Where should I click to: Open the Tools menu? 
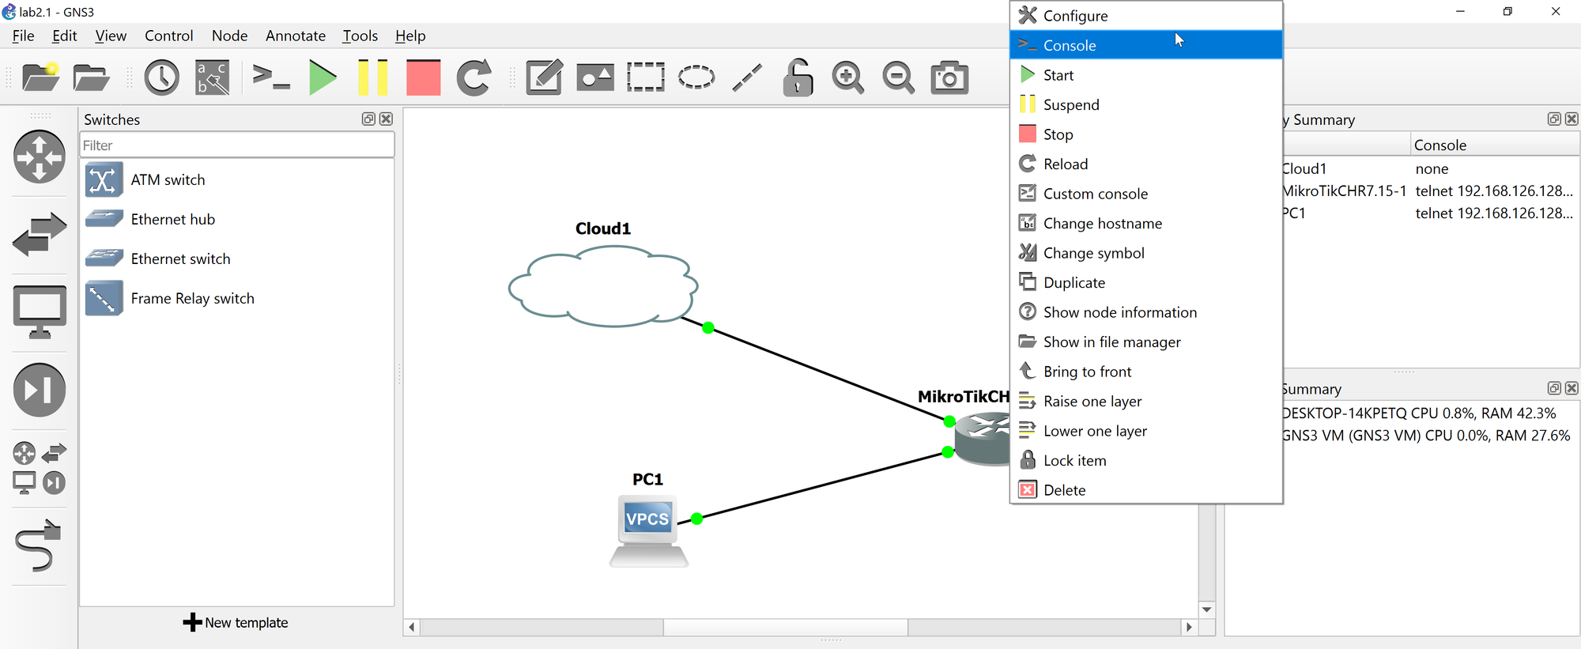pos(360,36)
